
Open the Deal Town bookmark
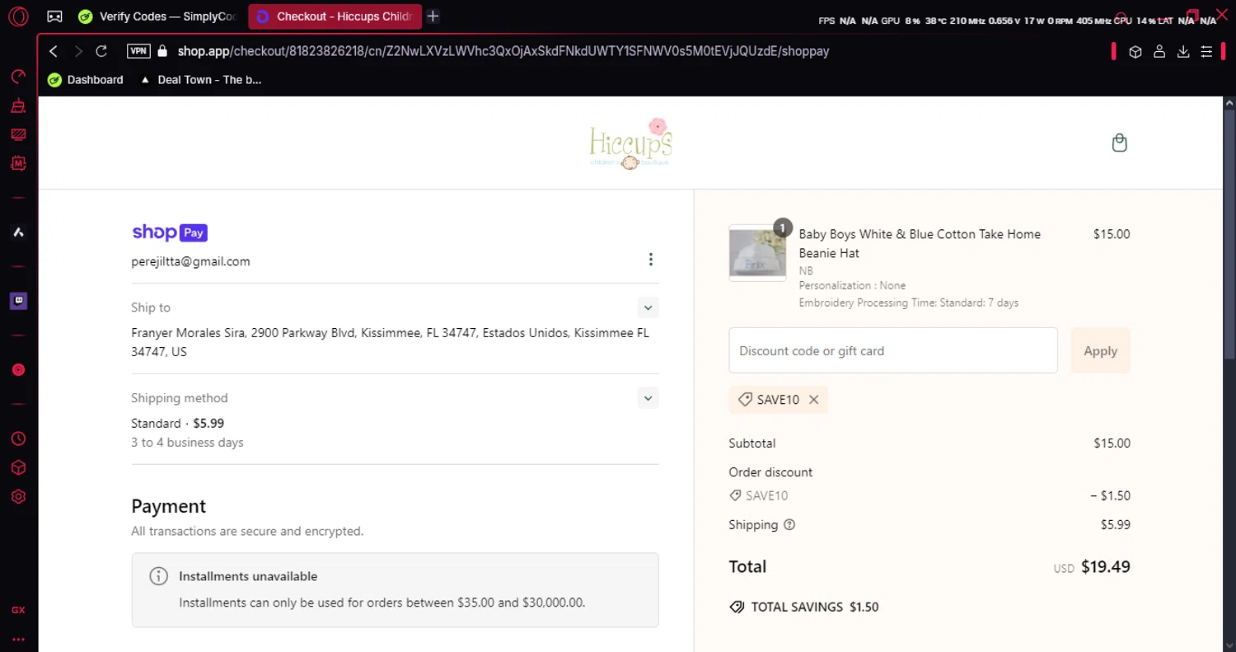[x=201, y=80]
